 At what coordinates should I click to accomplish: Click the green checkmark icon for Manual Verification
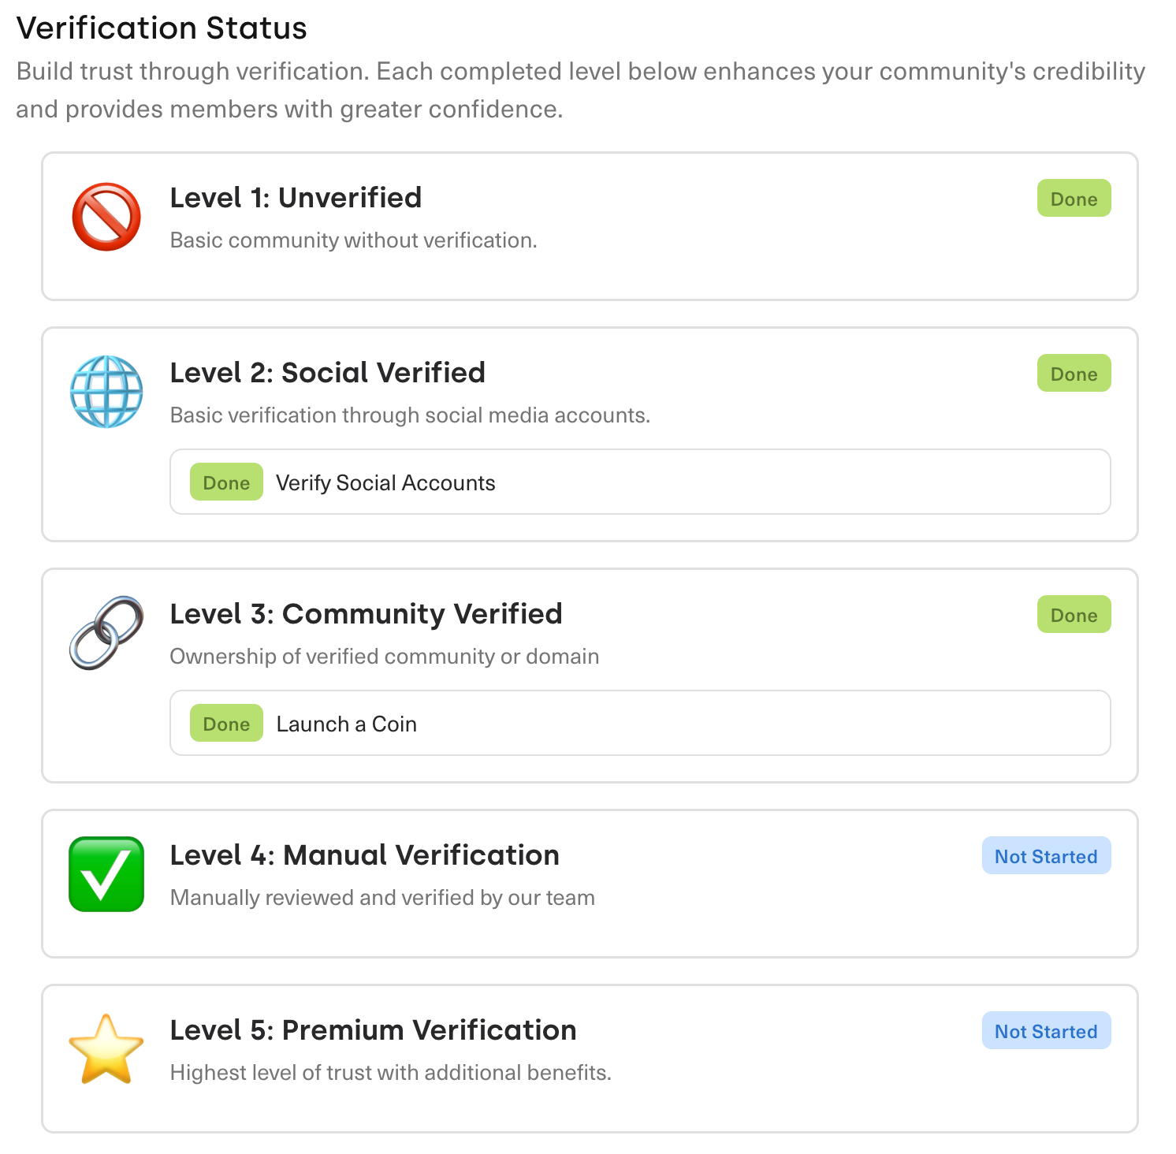[106, 874]
